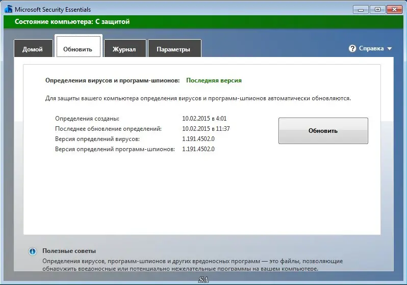The image size is (407, 285).
Task: Click the Microsoft Security Essentials title icon
Action: tap(8, 9)
